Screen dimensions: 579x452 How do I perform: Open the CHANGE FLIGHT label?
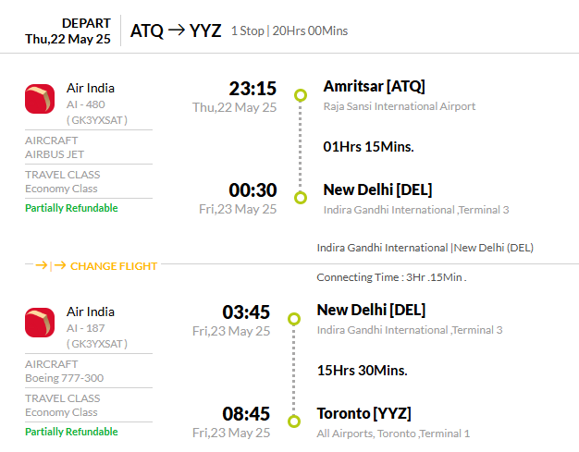pyautogui.click(x=114, y=266)
